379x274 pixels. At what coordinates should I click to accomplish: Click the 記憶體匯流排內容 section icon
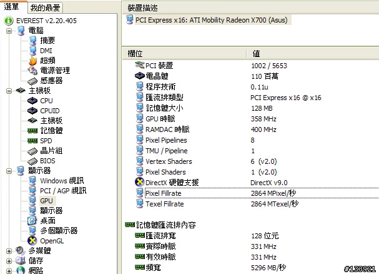(x=130, y=225)
